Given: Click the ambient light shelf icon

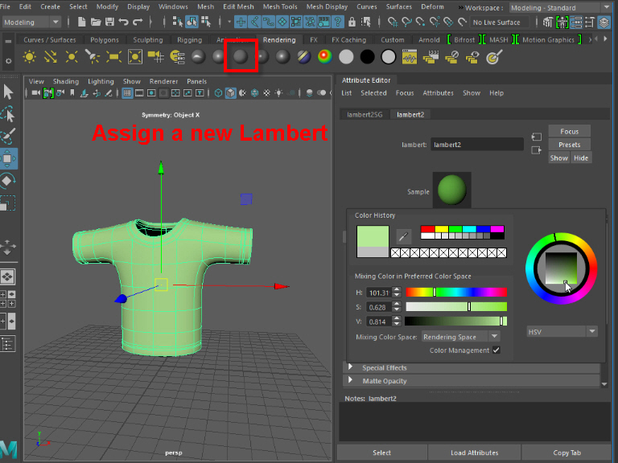Looking at the screenshot, I should pyautogui.click(x=30, y=56).
